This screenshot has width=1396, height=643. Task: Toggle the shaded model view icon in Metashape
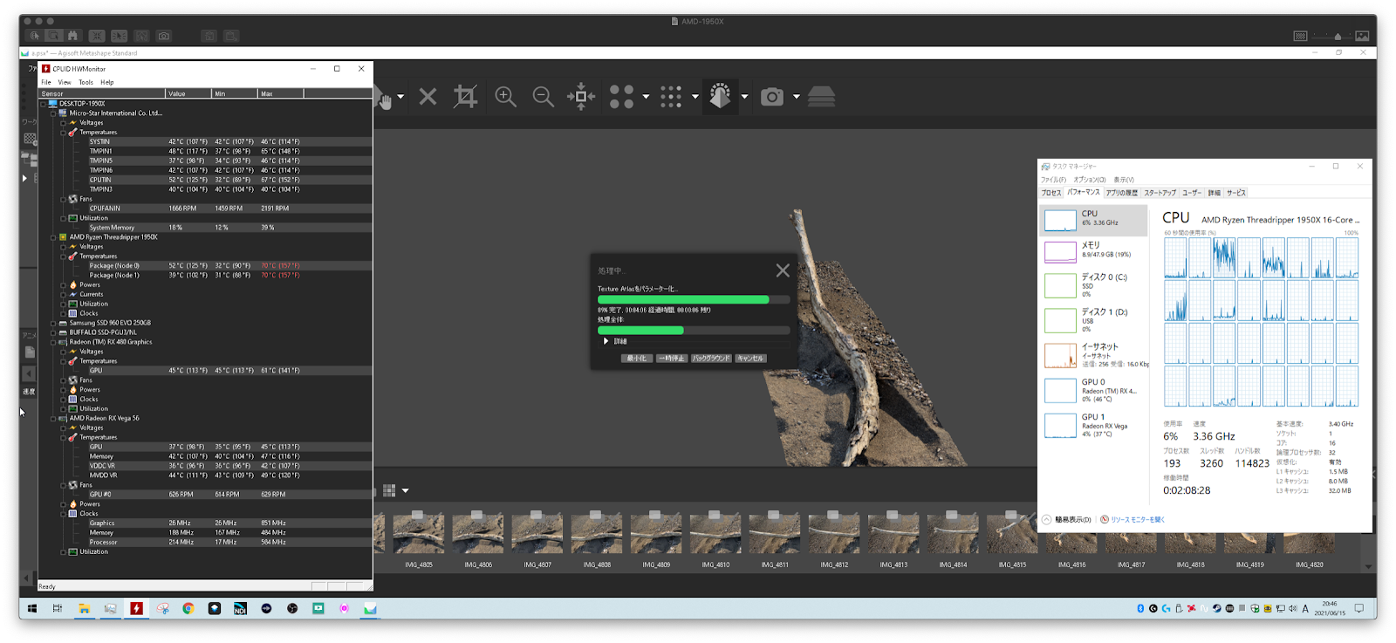pos(720,96)
